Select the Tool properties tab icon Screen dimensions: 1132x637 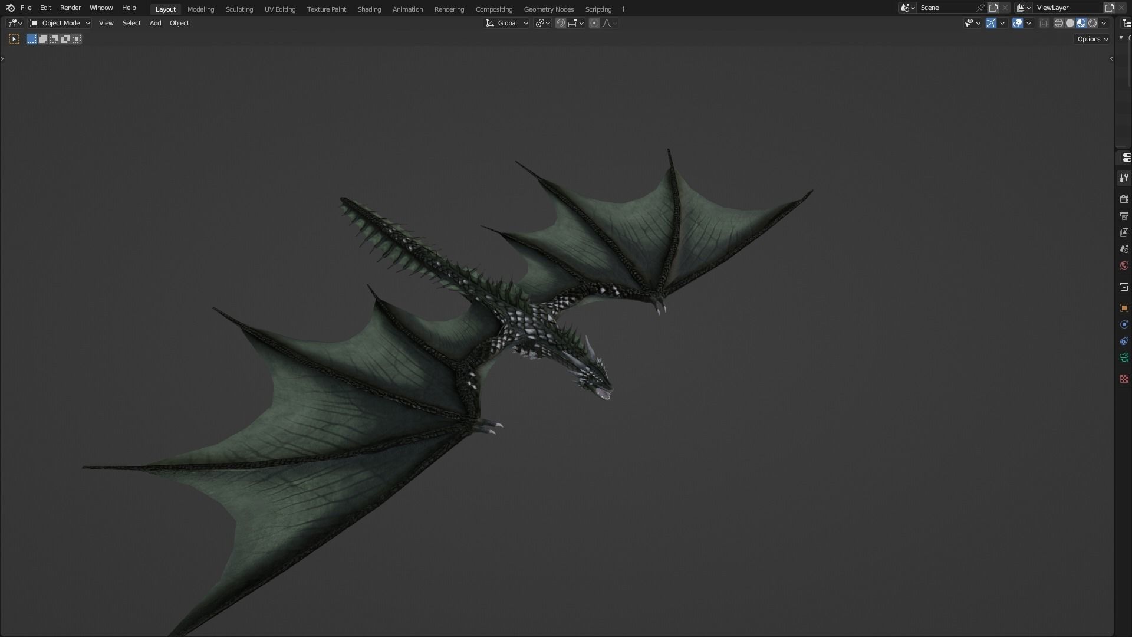(1124, 178)
